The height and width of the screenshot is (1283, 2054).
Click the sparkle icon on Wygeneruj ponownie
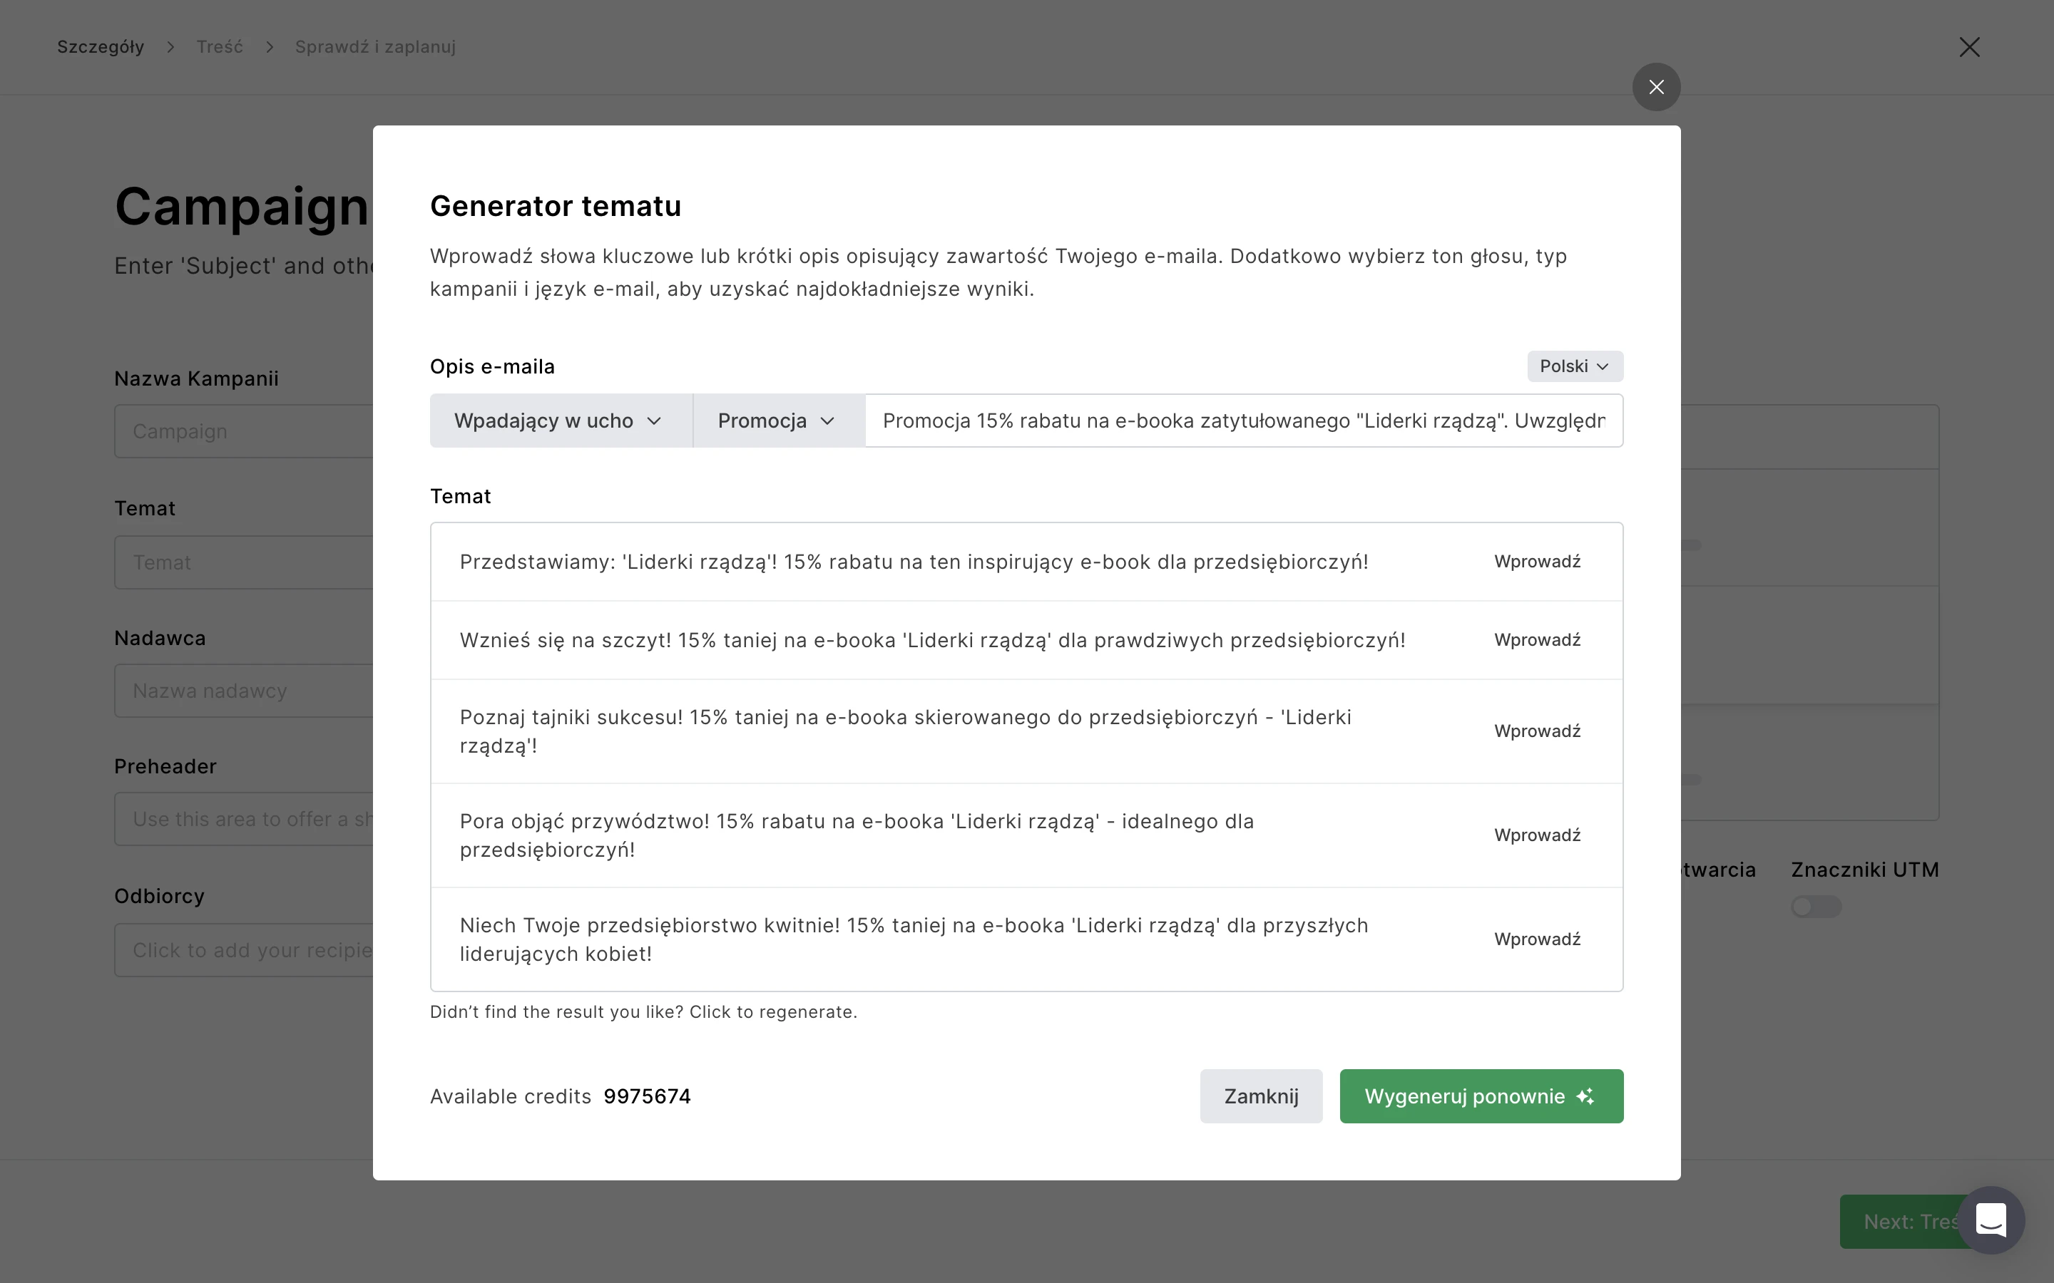(1585, 1096)
